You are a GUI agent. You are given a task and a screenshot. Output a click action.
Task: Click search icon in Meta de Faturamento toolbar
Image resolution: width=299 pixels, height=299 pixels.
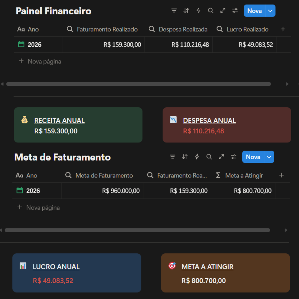[x=209, y=157]
